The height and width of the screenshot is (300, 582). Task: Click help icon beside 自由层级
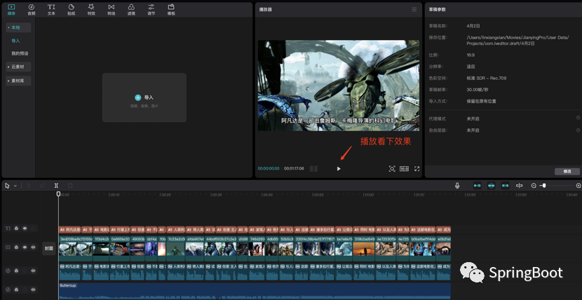click(x=578, y=130)
